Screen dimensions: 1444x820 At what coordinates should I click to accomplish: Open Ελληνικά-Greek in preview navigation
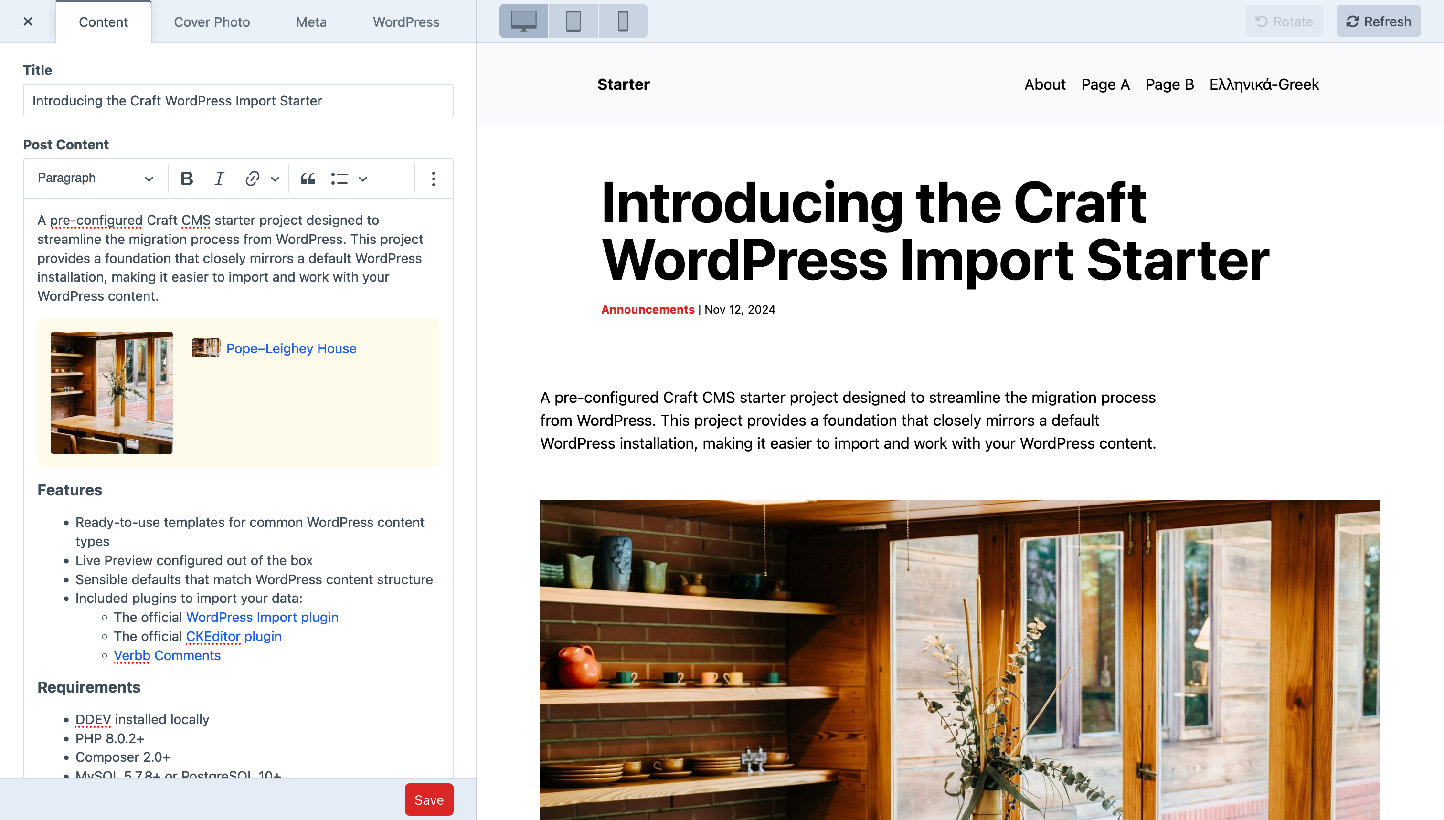pos(1264,84)
